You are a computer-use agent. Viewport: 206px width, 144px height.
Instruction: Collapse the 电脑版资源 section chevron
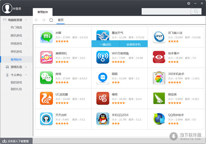click(x=26, y=20)
